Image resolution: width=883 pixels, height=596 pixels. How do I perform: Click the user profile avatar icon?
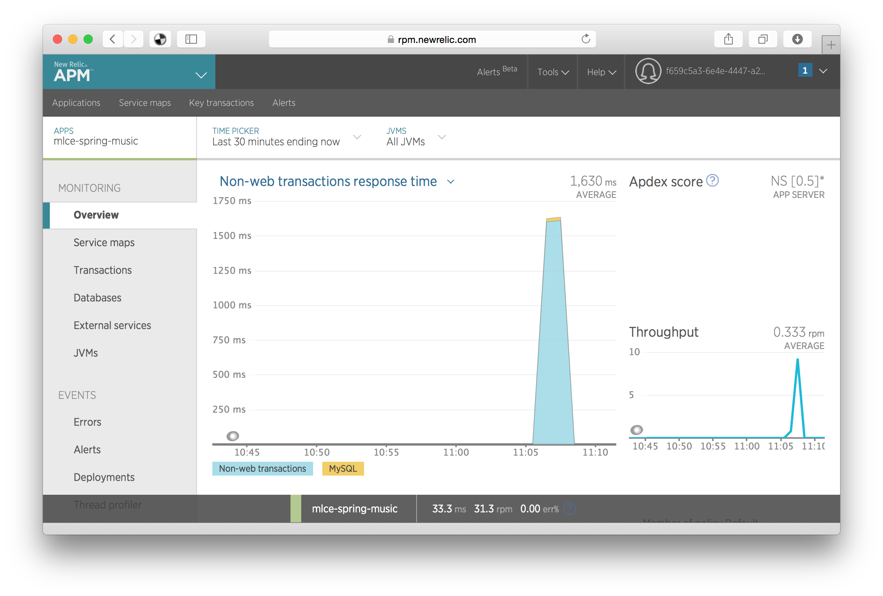click(x=648, y=72)
